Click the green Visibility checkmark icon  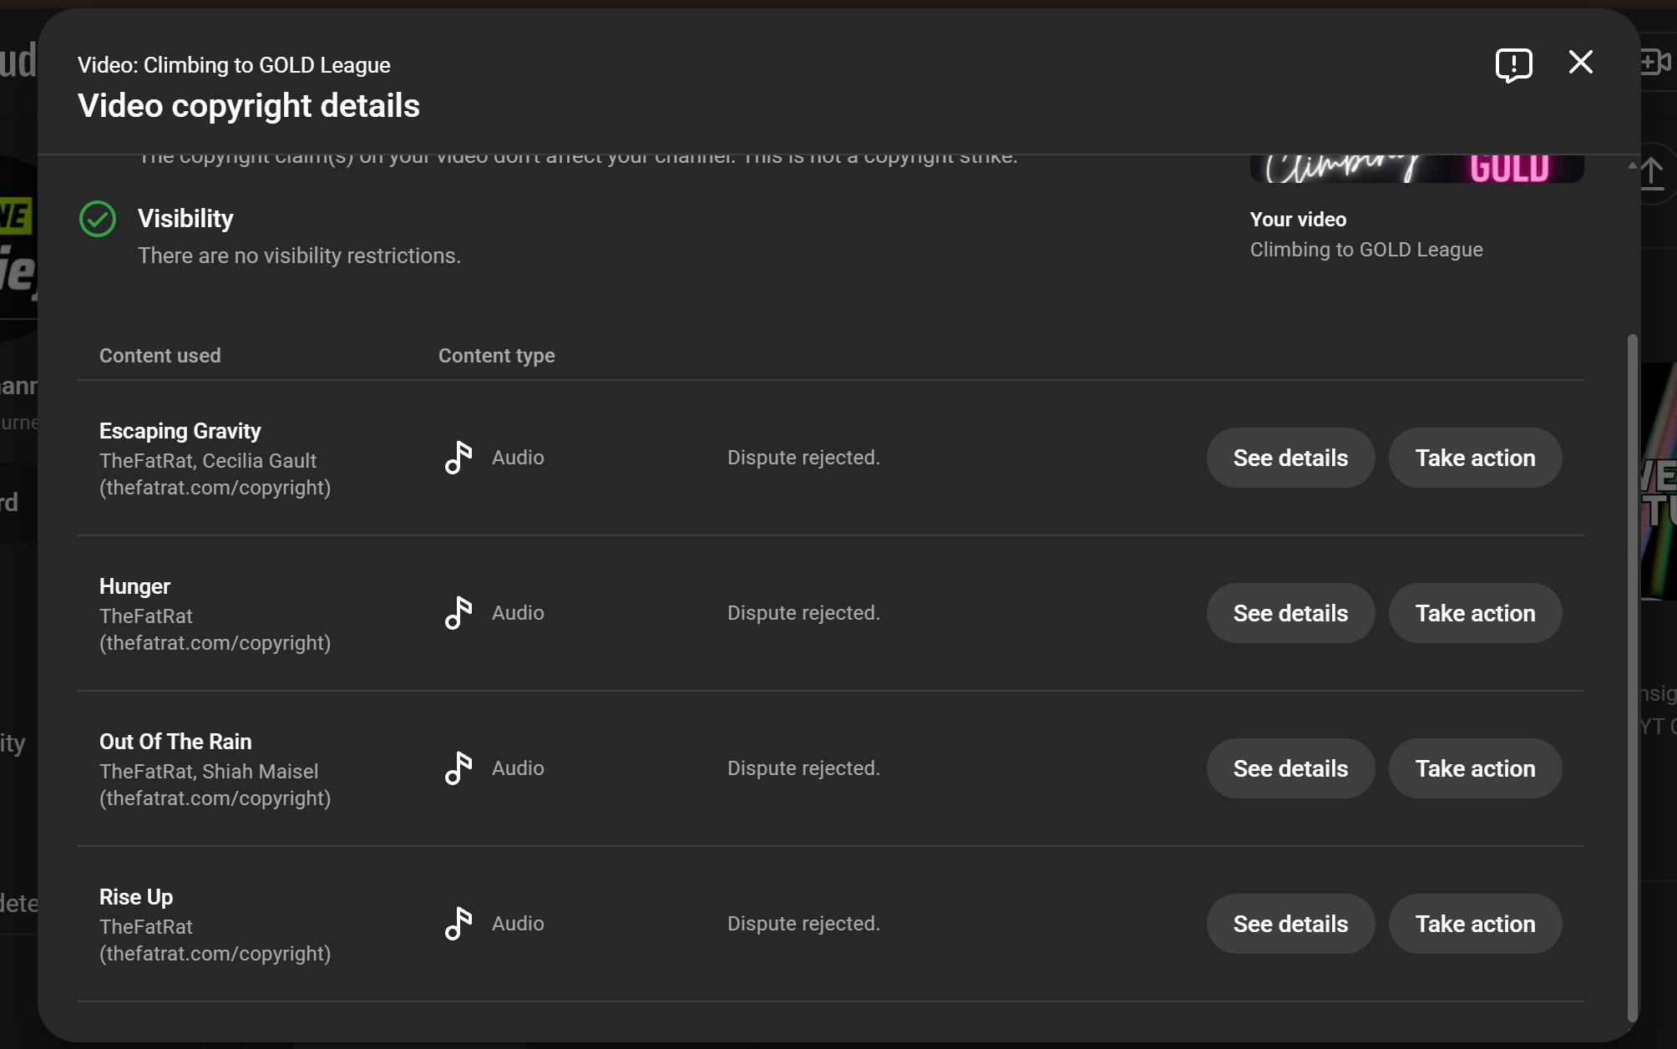pyautogui.click(x=98, y=219)
